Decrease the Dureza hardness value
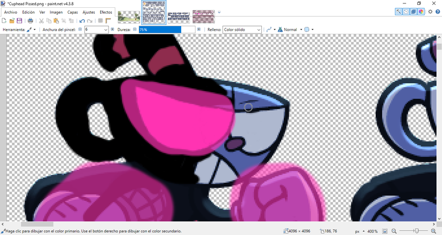The width and height of the screenshot is (442, 235). click(135, 29)
